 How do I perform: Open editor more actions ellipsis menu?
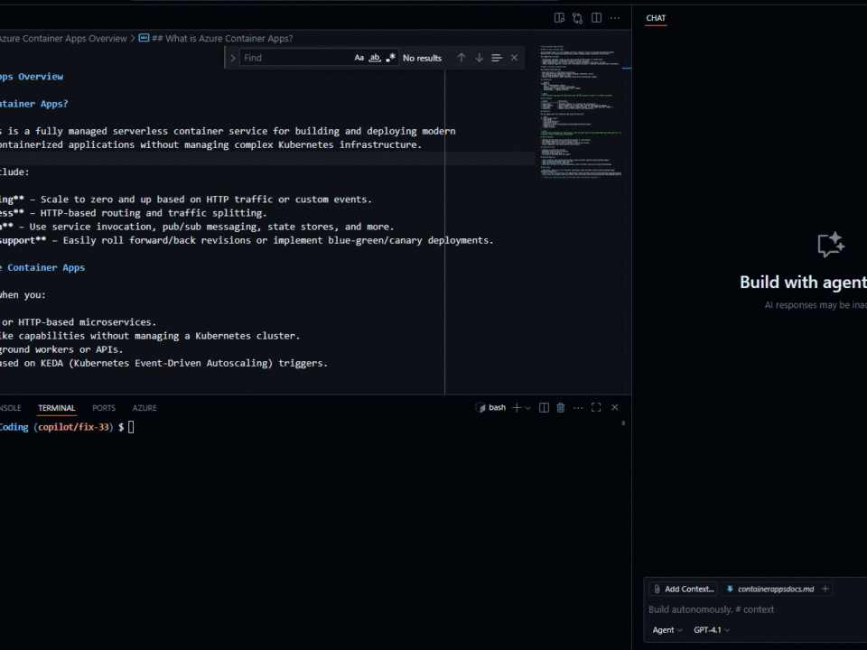pos(615,18)
